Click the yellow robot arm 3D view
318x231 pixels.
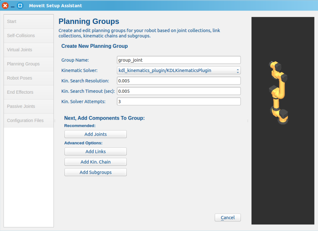(278, 92)
